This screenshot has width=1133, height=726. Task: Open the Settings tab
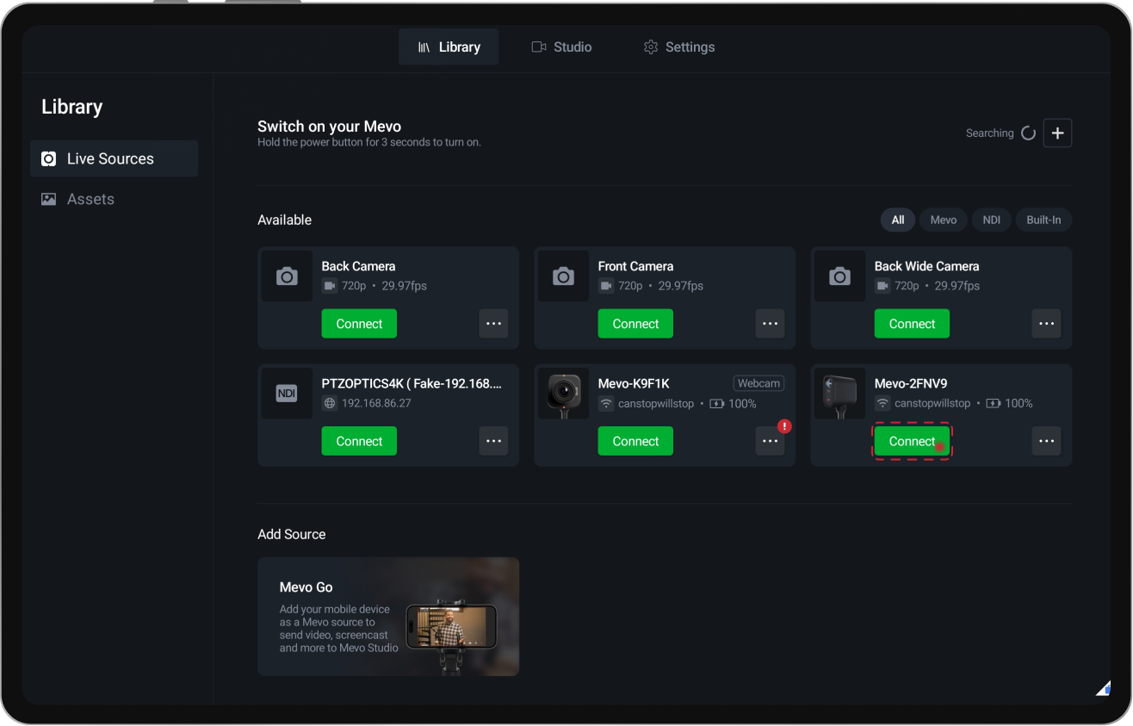click(x=679, y=47)
